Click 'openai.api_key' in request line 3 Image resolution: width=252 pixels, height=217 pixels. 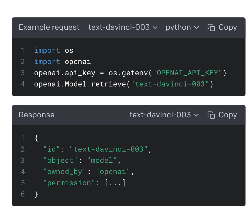pyautogui.click(x=65, y=73)
